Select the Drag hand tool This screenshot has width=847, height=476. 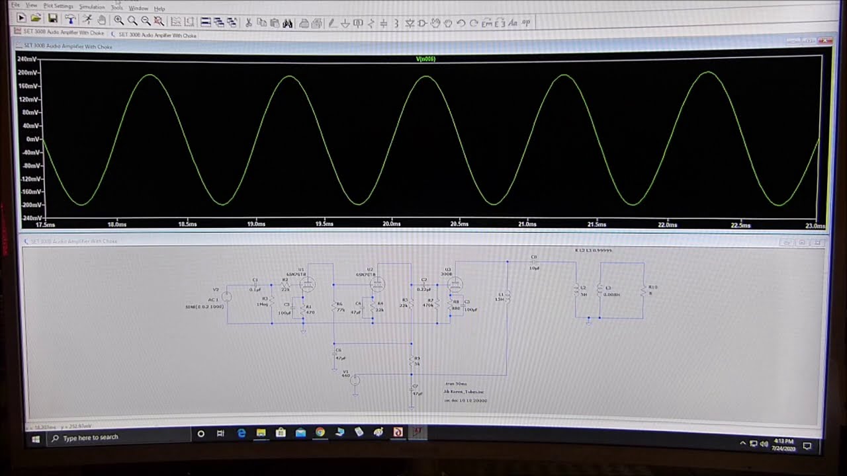pos(448,23)
